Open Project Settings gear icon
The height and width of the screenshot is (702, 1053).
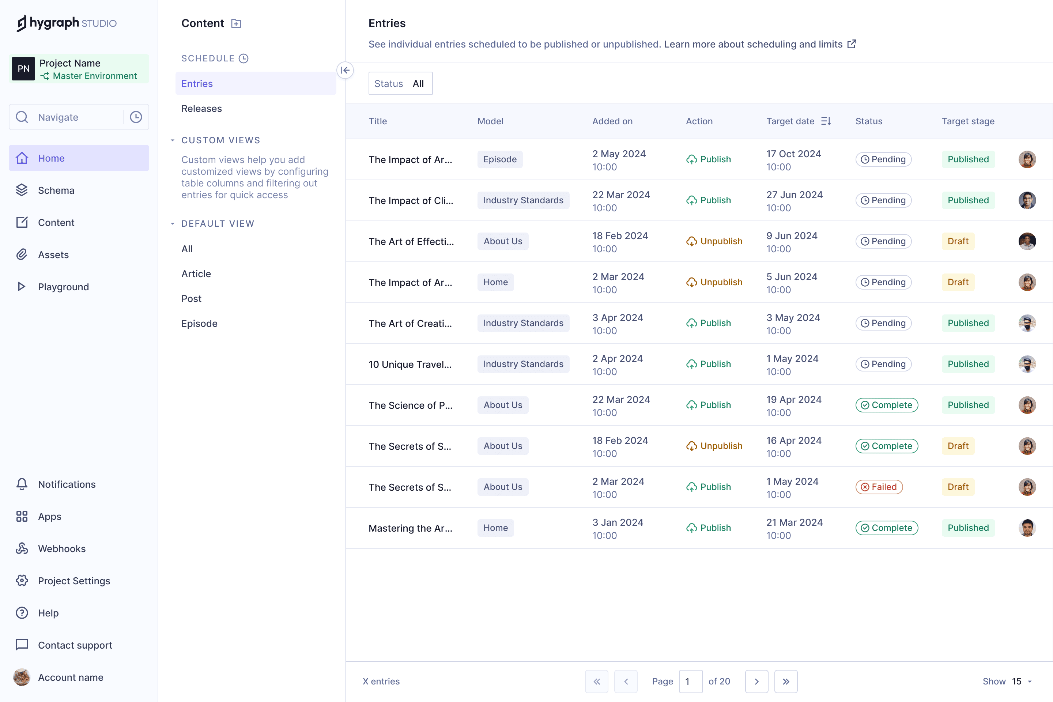(22, 581)
